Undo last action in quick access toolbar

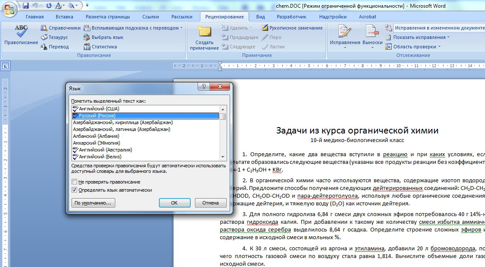[x=35, y=6]
